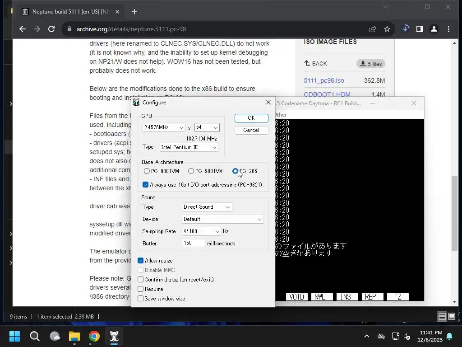Open a new browser tab
Screen dimensions: 462x347
pos(134,12)
